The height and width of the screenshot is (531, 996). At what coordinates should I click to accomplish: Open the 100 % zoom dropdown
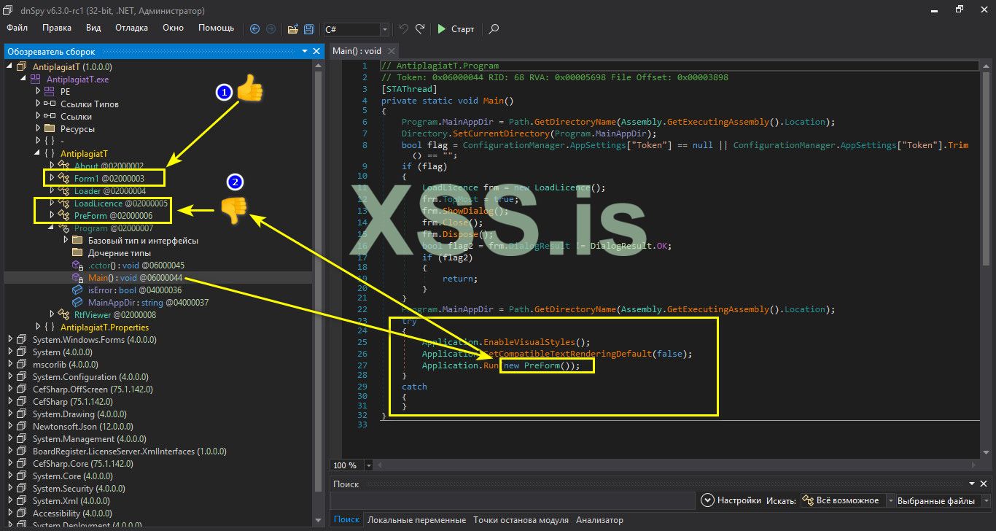pos(369,465)
